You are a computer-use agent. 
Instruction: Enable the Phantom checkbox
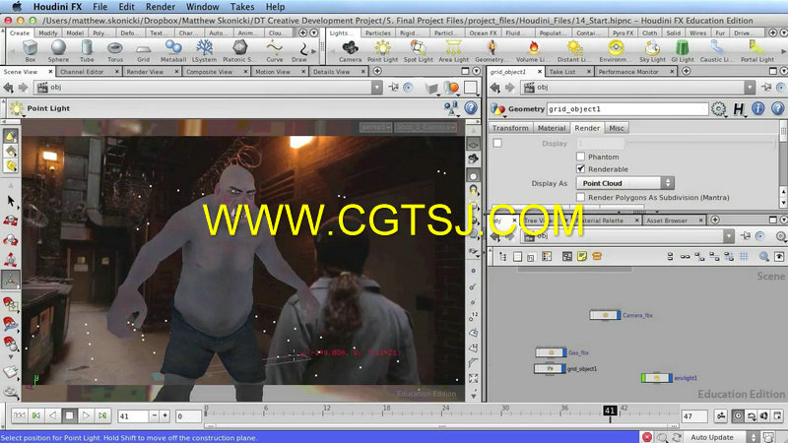coord(581,157)
